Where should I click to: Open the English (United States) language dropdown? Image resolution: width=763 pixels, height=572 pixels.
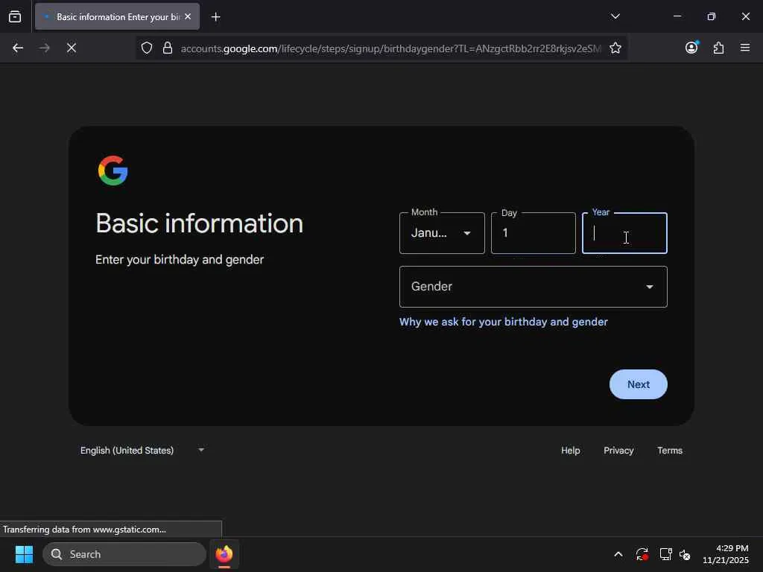[x=142, y=451]
